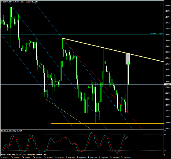Click the 6 Aug 20:00 time label
Screen dimensions: 171x159
tap(93, 157)
